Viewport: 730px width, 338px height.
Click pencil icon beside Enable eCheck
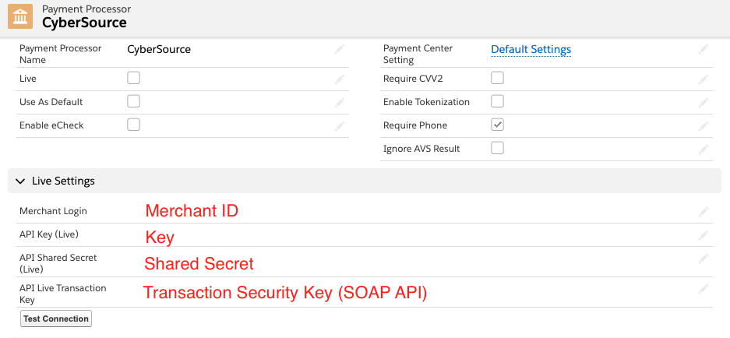coord(340,125)
